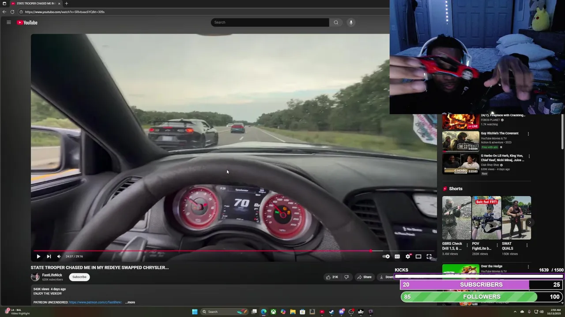Open options for GBRS Check Drill short

467,245
